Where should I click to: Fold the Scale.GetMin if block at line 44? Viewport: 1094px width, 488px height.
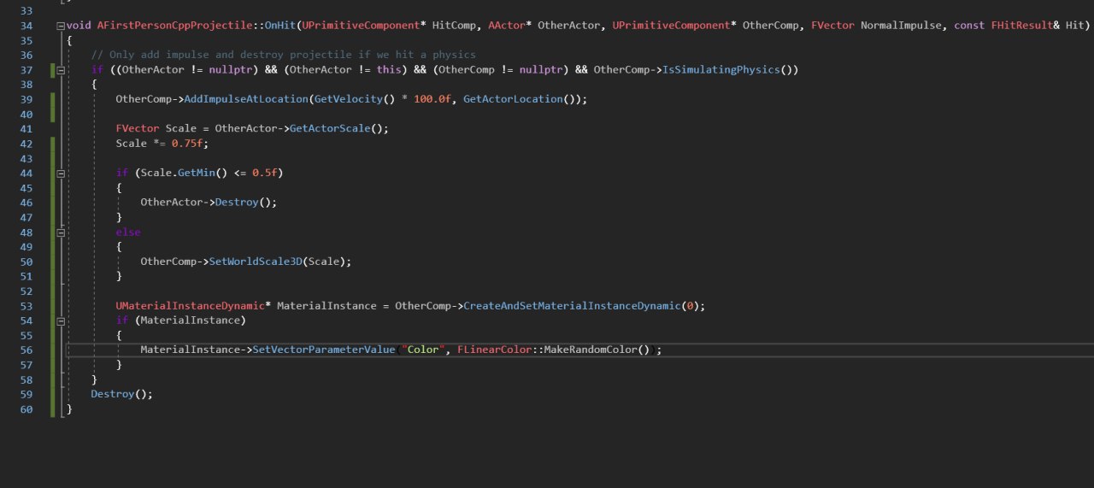61,173
